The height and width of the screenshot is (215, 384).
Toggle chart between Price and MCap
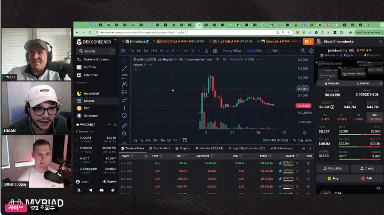pyautogui.click(x=232, y=51)
